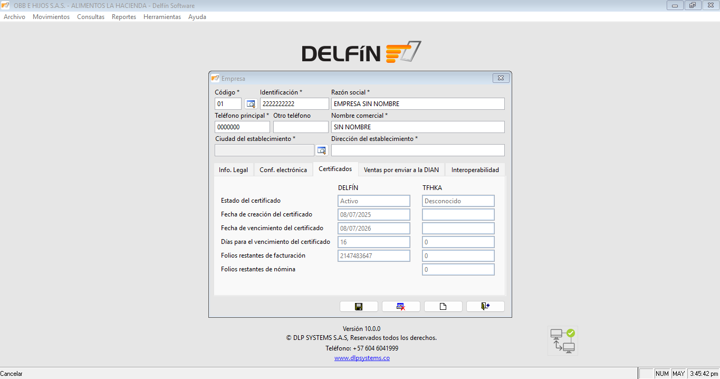Viewport: 720px width, 379px height.
Task: Open the Código lookup search icon
Action: click(251, 104)
